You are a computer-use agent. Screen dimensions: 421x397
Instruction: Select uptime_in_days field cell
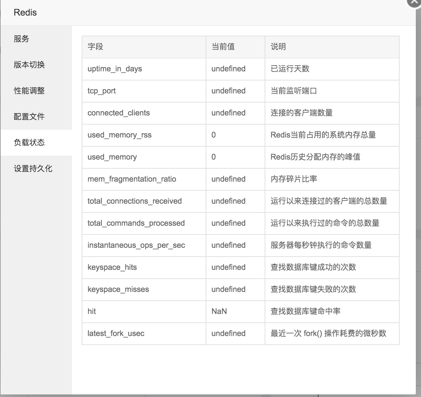coord(144,69)
